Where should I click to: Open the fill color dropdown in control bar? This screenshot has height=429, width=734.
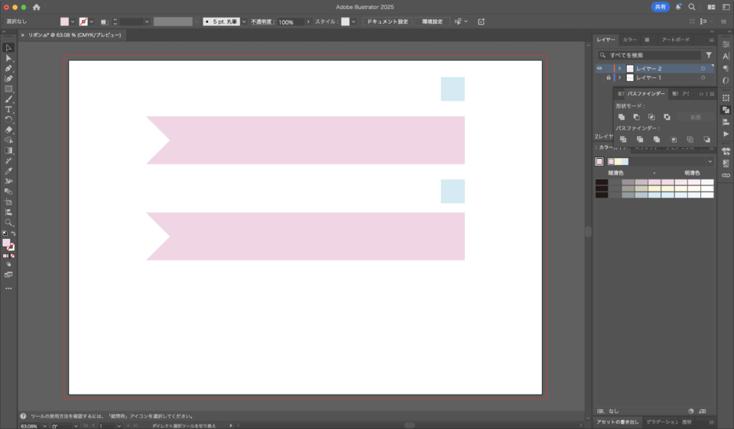click(x=73, y=22)
